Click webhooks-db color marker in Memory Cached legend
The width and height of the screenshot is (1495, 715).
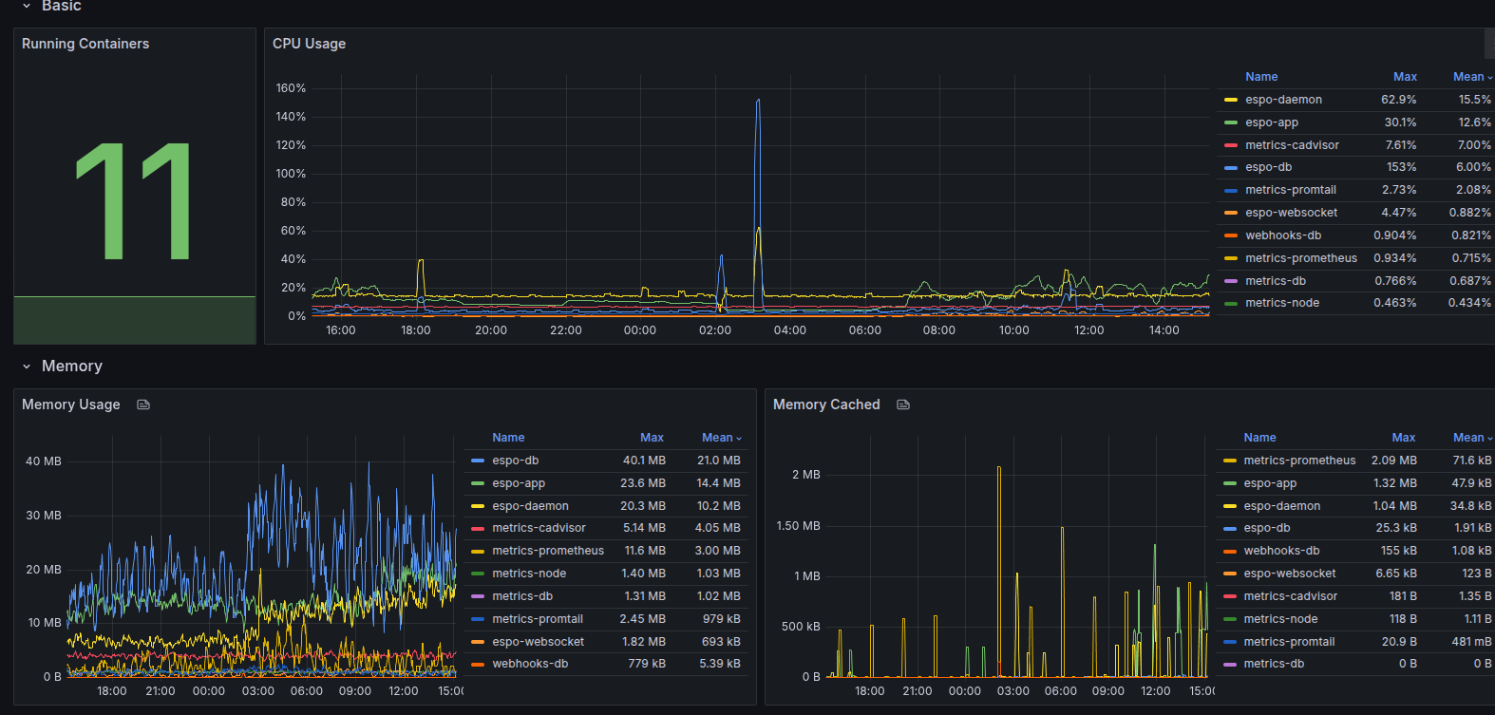click(x=1230, y=551)
